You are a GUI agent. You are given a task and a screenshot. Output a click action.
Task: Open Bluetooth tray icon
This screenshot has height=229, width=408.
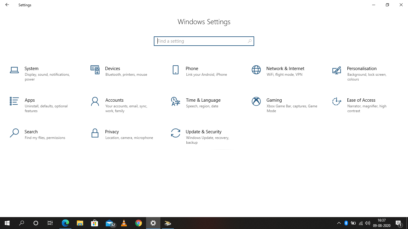(346, 223)
